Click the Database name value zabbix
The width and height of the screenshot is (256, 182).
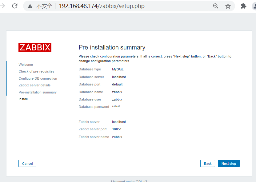point(117,92)
